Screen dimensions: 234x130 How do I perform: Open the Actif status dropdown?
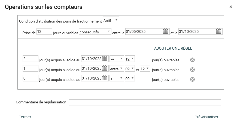tap(111, 20)
